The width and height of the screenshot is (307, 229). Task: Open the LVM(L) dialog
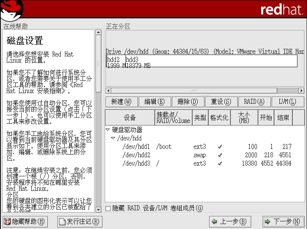288,102
